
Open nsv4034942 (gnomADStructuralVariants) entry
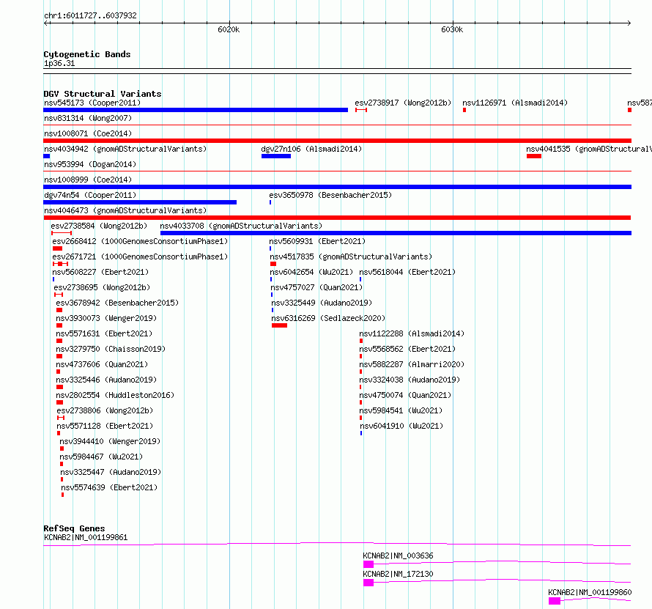tap(125, 149)
